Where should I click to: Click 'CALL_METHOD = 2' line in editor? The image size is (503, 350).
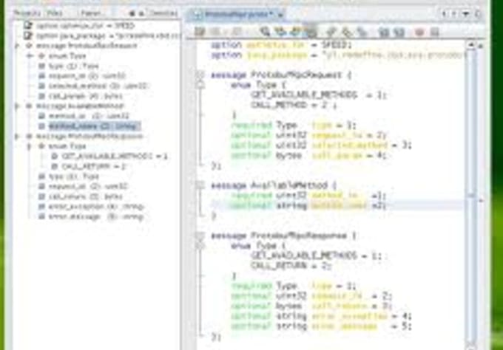pyautogui.click(x=294, y=105)
